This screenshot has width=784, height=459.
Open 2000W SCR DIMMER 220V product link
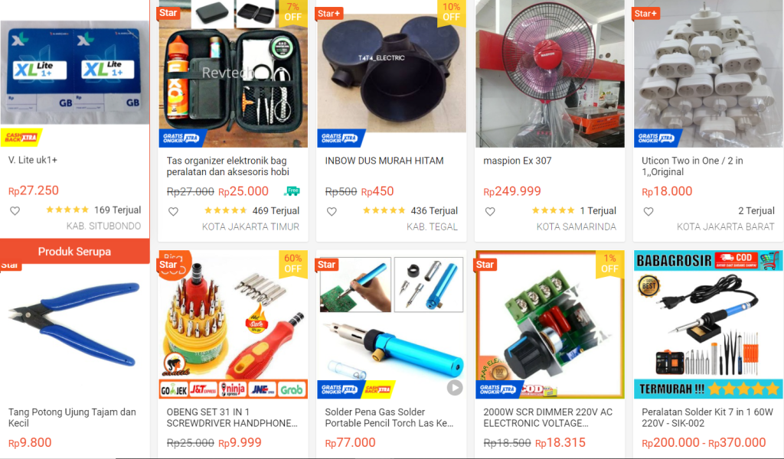[x=548, y=418]
